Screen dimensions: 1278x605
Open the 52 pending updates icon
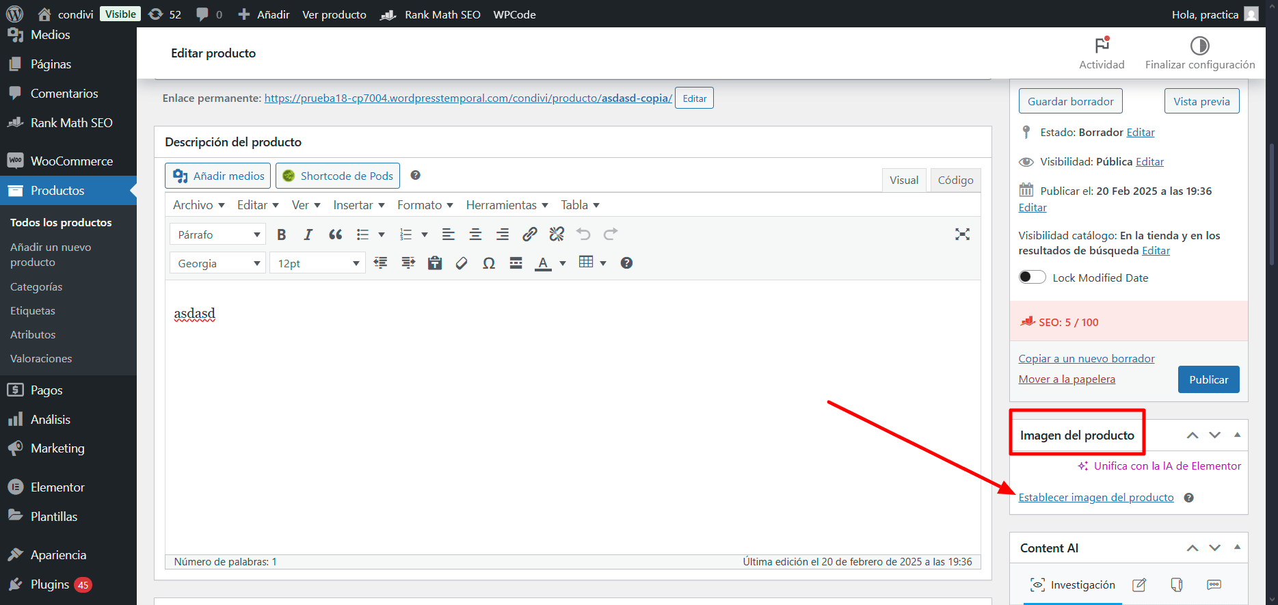pyautogui.click(x=165, y=14)
